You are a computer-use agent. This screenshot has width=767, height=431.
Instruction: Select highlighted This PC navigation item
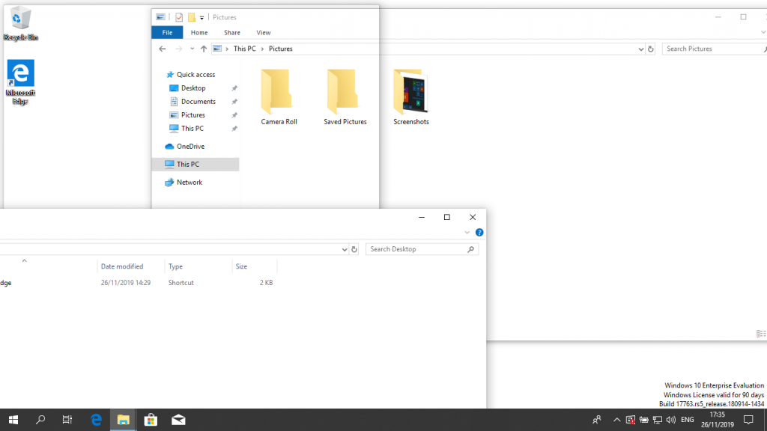tap(195, 164)
